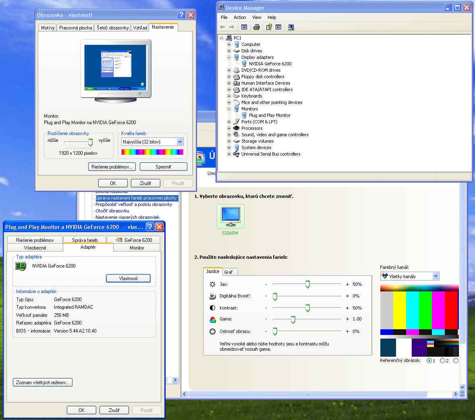Click the Vlastnosti button for adapter
The width and height of the screenshot is (475, 420).
pos(128,279)
